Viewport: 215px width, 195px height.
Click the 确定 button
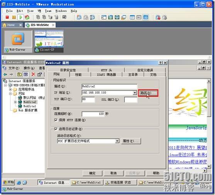(92, 173)
